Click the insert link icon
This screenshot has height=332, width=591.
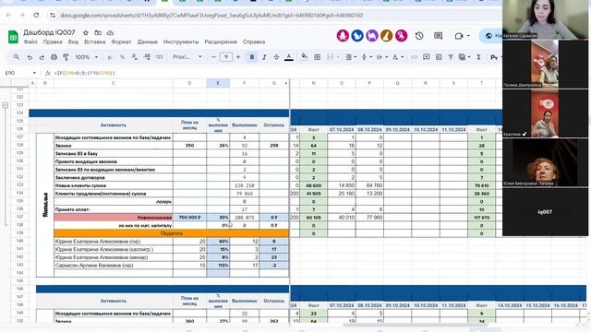pyautogui.click(x=414, y=57)
